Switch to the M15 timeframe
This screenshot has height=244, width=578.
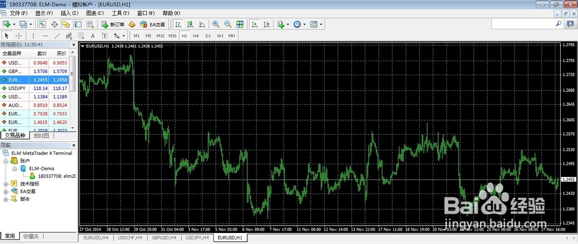[x=160, y=36]
